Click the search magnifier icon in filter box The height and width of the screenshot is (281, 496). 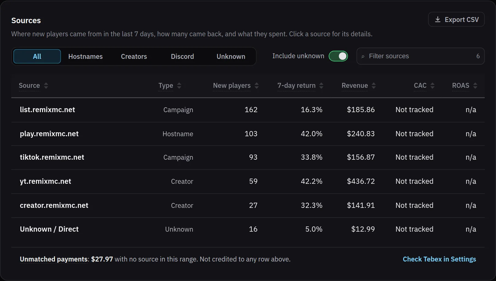pyautogui.click(x=363, y=56)
